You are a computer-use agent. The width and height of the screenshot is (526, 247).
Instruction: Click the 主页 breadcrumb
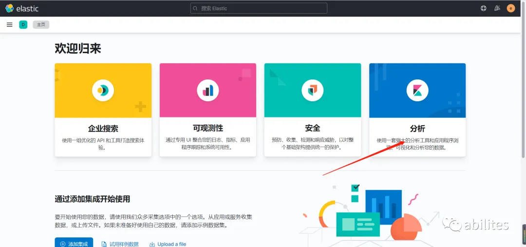pos(41,24)
